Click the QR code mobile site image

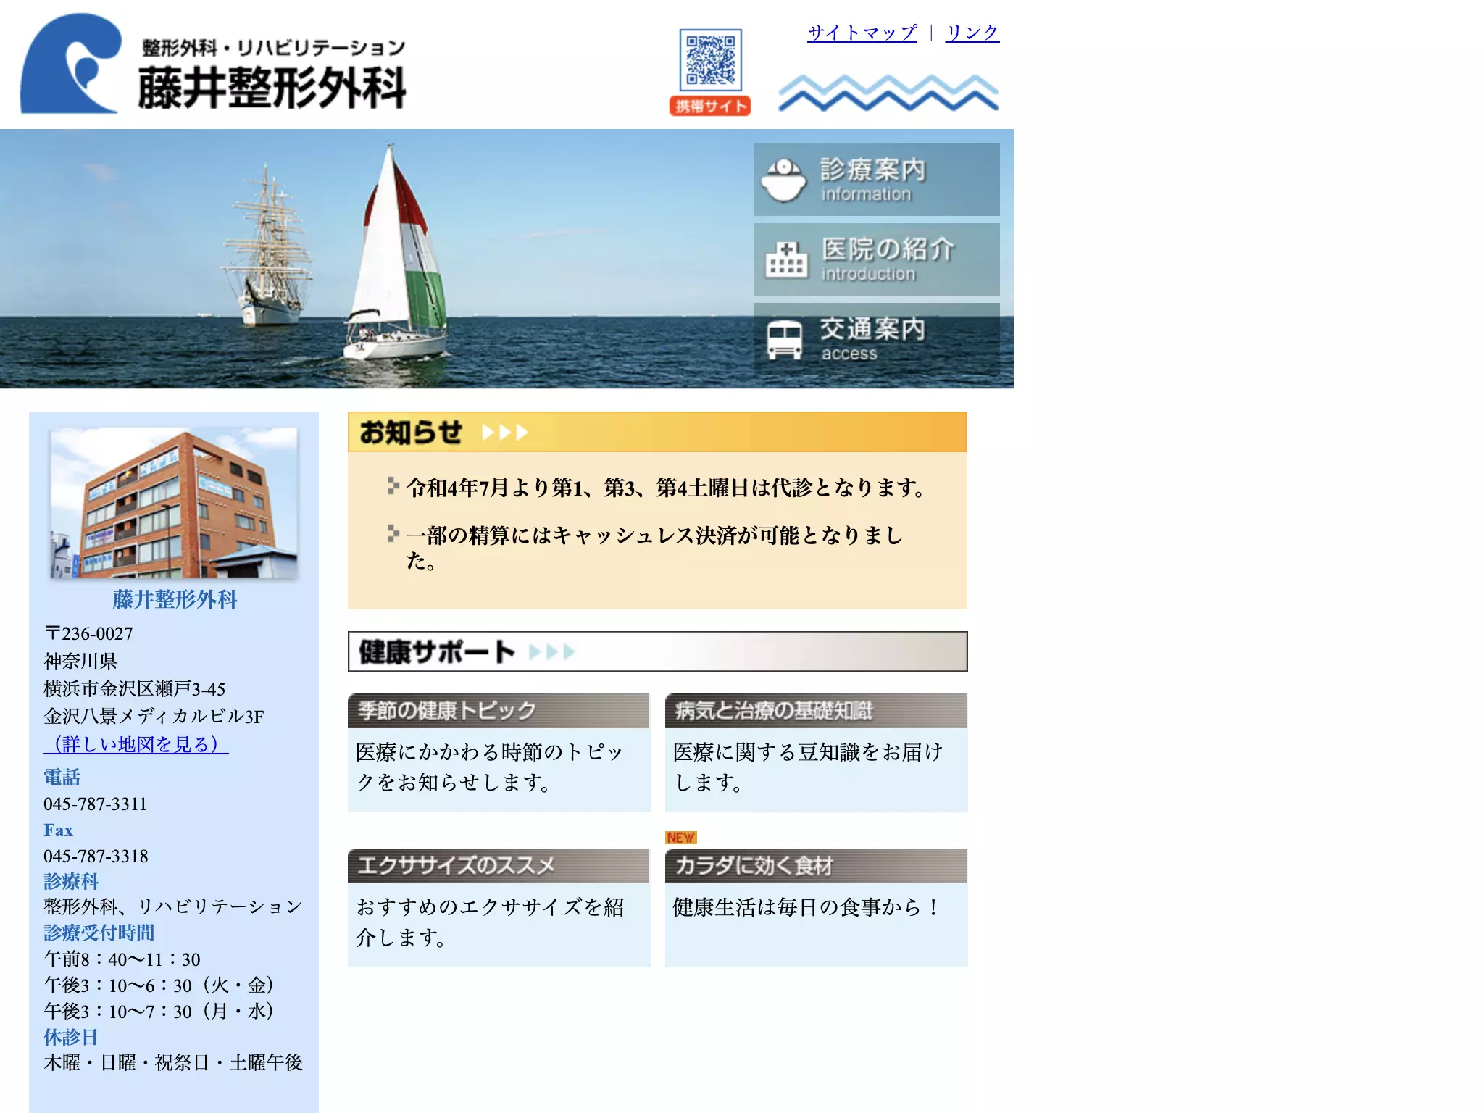tap(710, 60)
